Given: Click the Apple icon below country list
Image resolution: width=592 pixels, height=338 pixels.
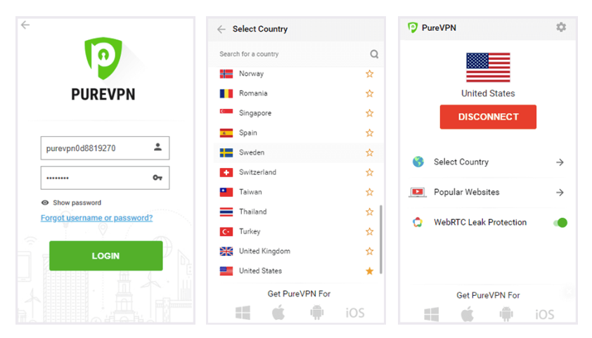Looking at the screenshot, I should click(x=278, y=312).
